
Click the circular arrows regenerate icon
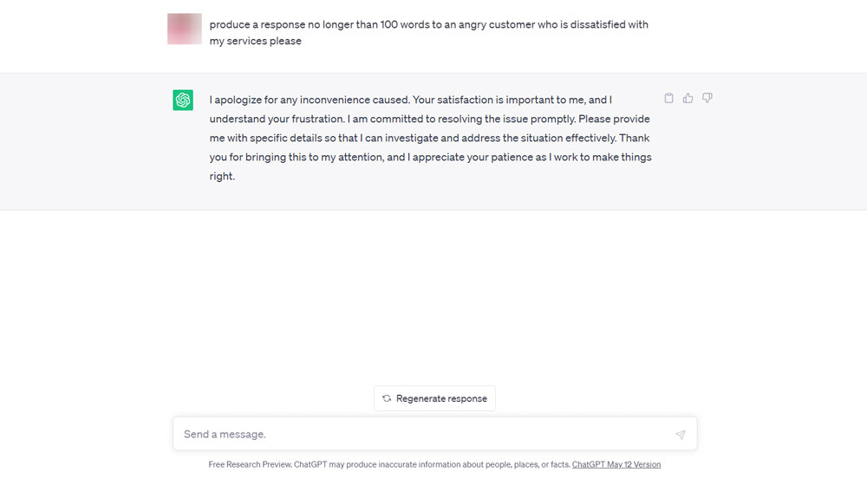tap(387, 398)
